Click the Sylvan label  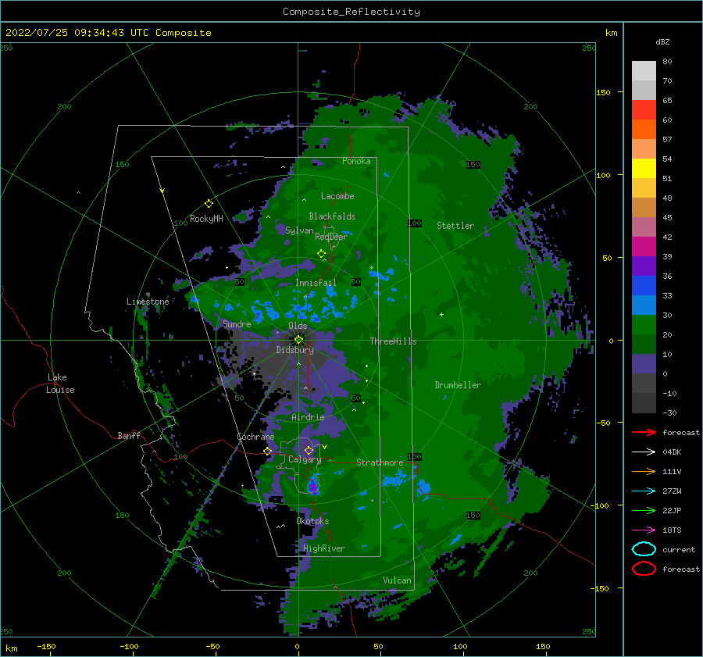[x=299, y=230]
